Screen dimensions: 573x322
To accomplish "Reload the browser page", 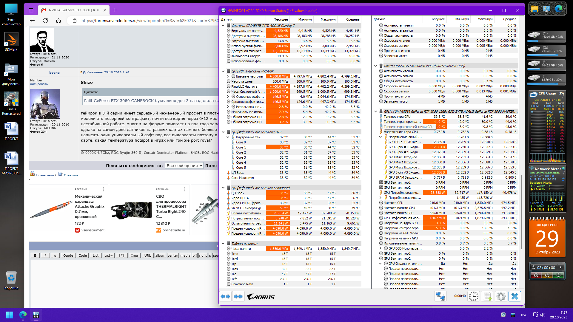I will click(x=45, y=21).
